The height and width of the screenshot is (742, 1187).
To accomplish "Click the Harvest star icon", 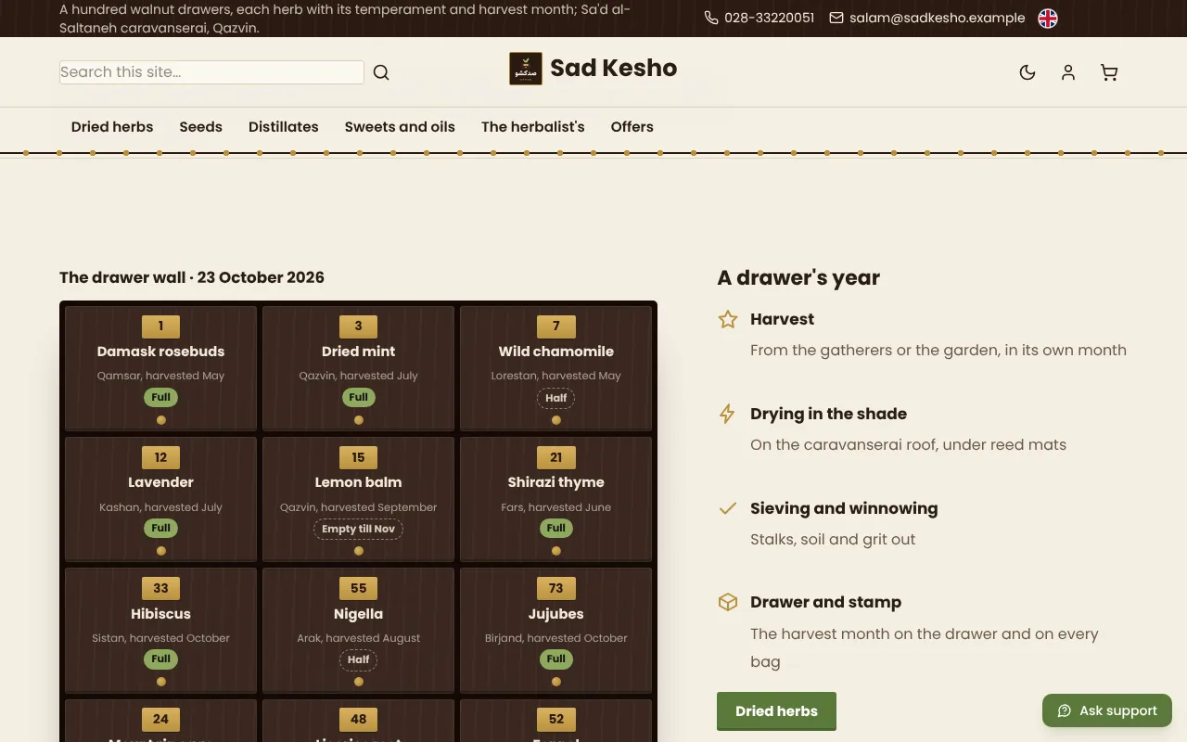I will [x=728, y=319].
